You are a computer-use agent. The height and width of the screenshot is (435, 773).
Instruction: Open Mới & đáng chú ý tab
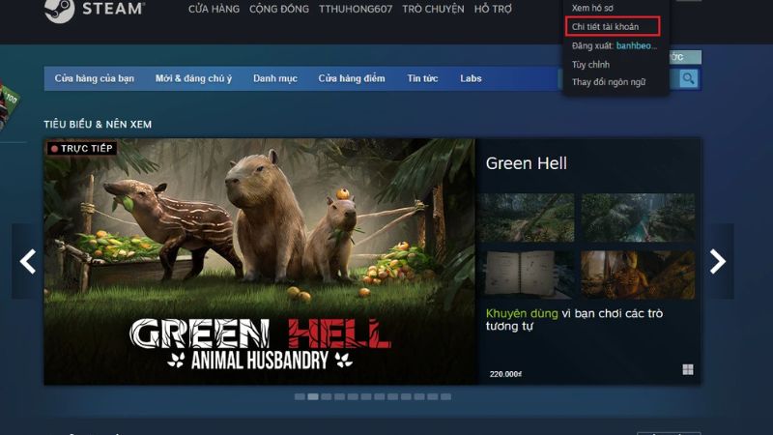coord(193,78)
